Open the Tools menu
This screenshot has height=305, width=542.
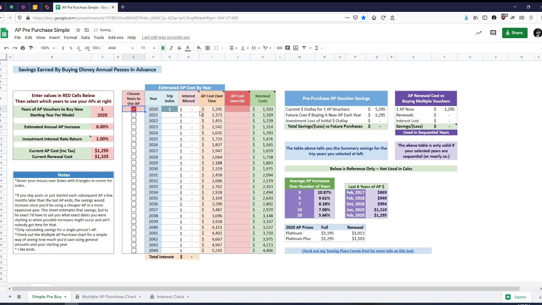tap(99, 38)
